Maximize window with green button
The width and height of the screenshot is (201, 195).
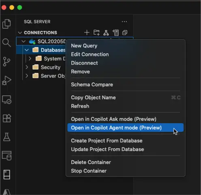[20, 7]
